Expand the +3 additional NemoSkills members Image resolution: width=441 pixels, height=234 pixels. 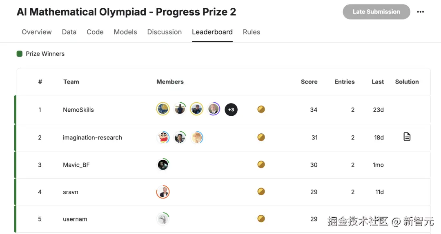[x=231, y=109]
